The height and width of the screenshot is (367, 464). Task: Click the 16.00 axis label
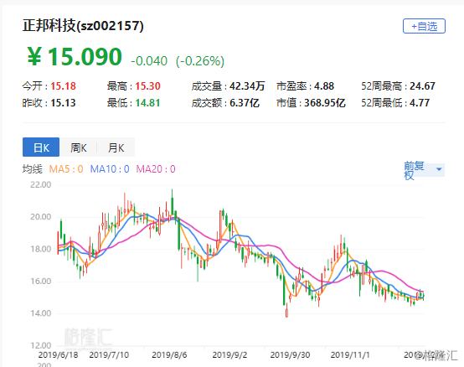tap(40, 281)
